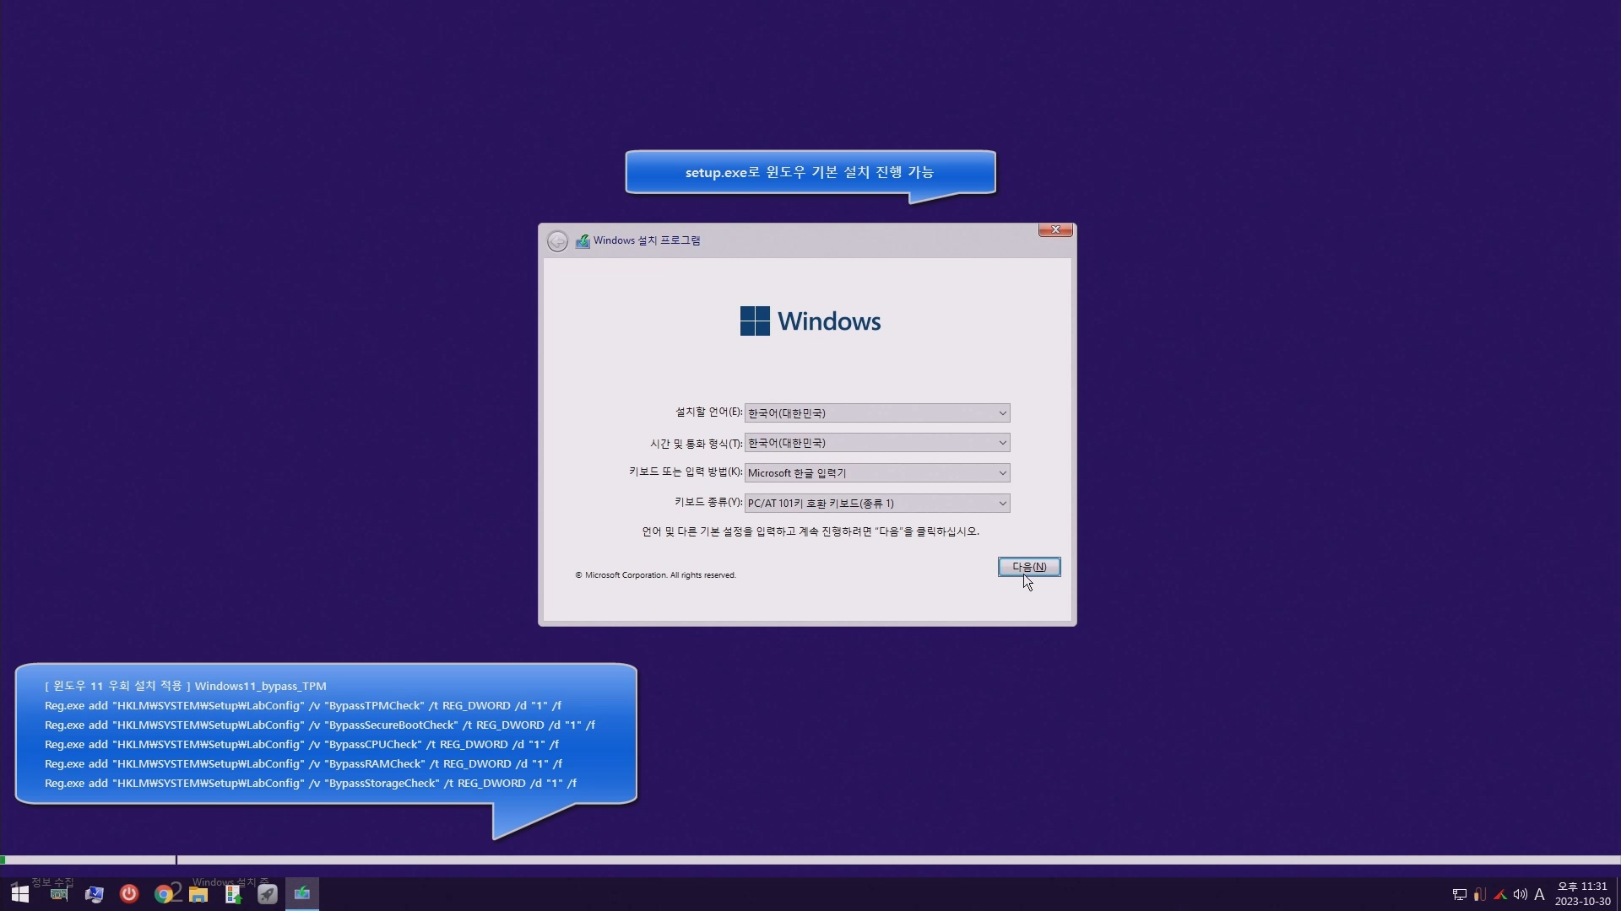The height and width of the screenshot is (911, 1621).
Task: Click the BypassSecureBootCheck registry line
Action: coord(320,725)
